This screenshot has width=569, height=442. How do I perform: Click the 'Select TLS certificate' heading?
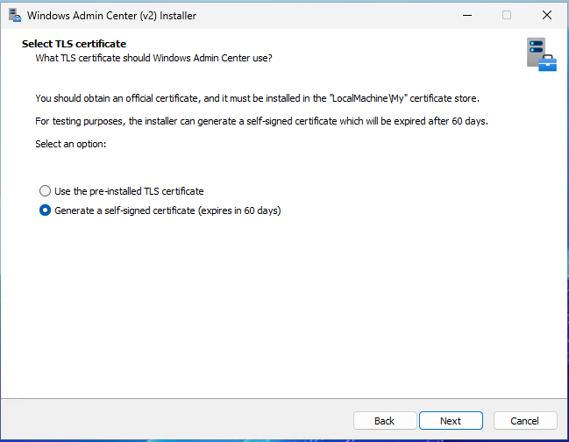[74, 44]
